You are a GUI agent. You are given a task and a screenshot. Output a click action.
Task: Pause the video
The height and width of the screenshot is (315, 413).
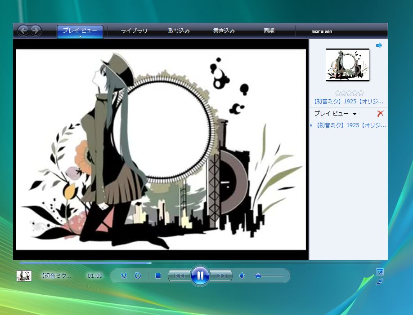pos(200,275)
